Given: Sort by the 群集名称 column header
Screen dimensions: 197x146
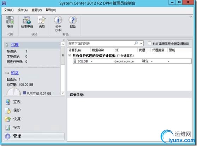Looking at the screenshot, I should pyautogui.click(x=102, y=50).
